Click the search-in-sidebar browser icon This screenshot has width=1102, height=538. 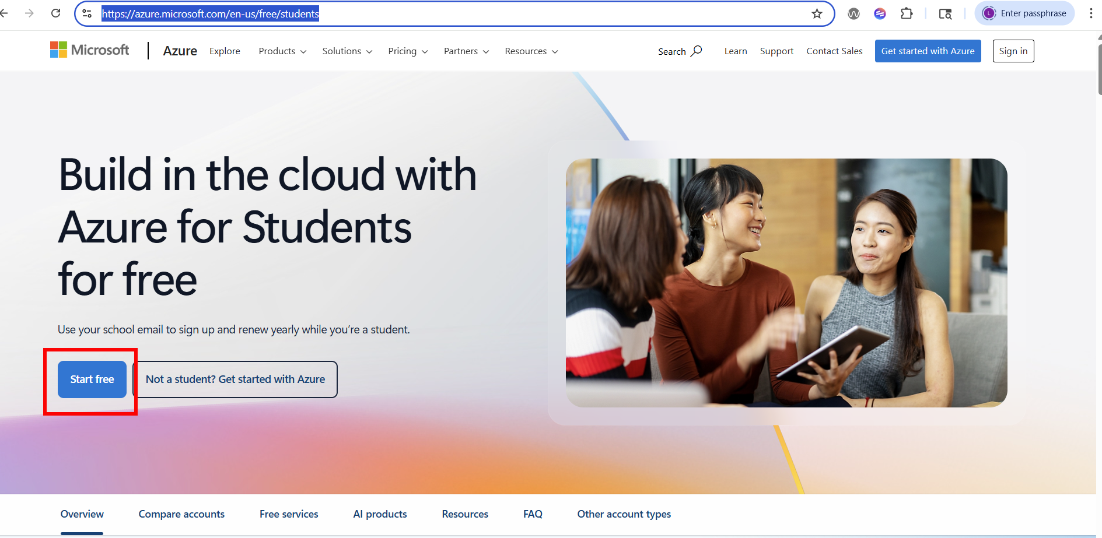944,13
